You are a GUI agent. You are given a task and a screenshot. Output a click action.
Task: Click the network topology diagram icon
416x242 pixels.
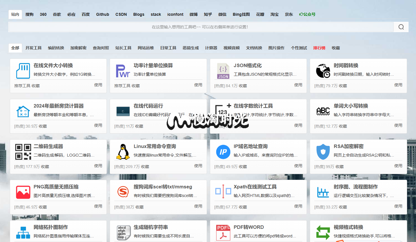pos(23,233)
